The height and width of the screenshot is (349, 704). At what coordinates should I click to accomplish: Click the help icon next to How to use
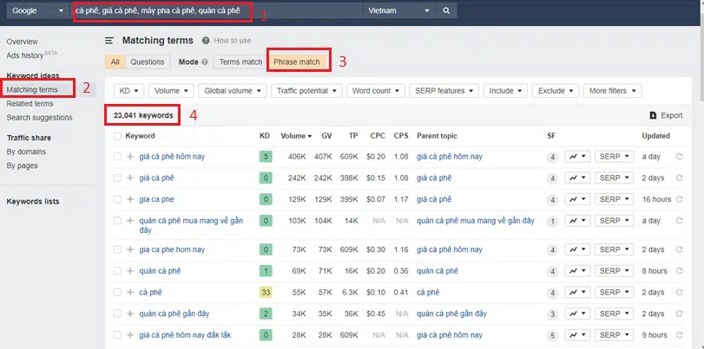pyautogui.click(x=206, y=41)
